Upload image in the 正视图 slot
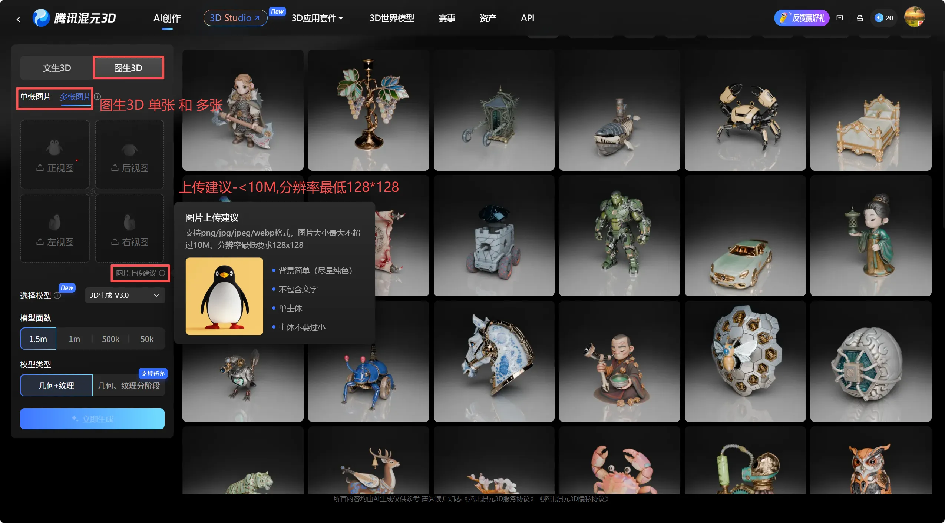945x523 pixels. click(x=55, y=155)
